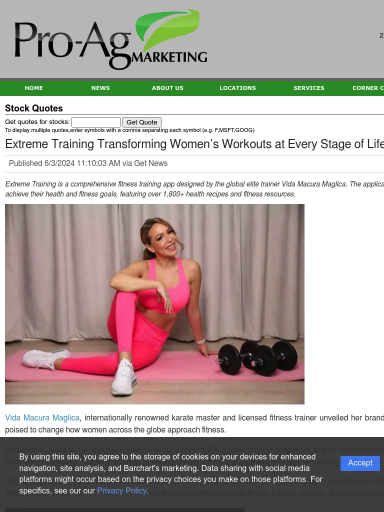The image size is (384, 512).
Task: Select LOCATIONS in the navigation bar
Action: coord(237,88)
